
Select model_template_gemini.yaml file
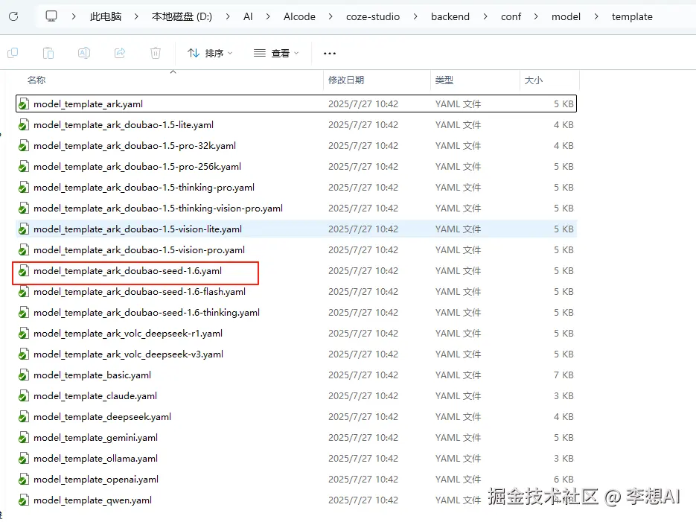(x=296, y=438)
